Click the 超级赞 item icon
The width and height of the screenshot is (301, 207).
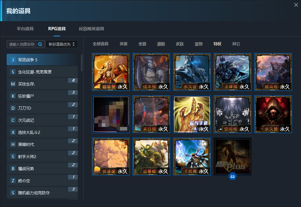(111, 72)
